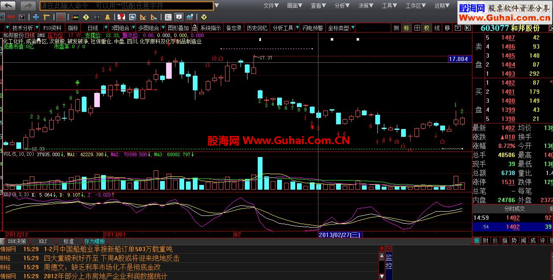The image size is (553, 280).
Task: Open news headline 四大重磅利好齐至
Action: [x=111, y=258]
